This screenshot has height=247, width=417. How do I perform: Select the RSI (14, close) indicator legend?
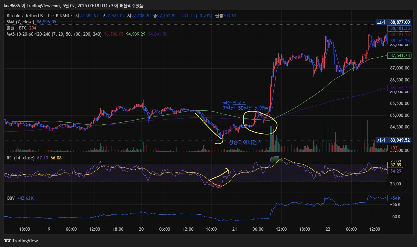20,158
